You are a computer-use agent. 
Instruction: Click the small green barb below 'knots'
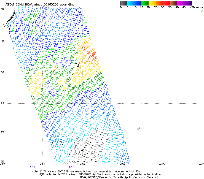[x=202, y=11]
